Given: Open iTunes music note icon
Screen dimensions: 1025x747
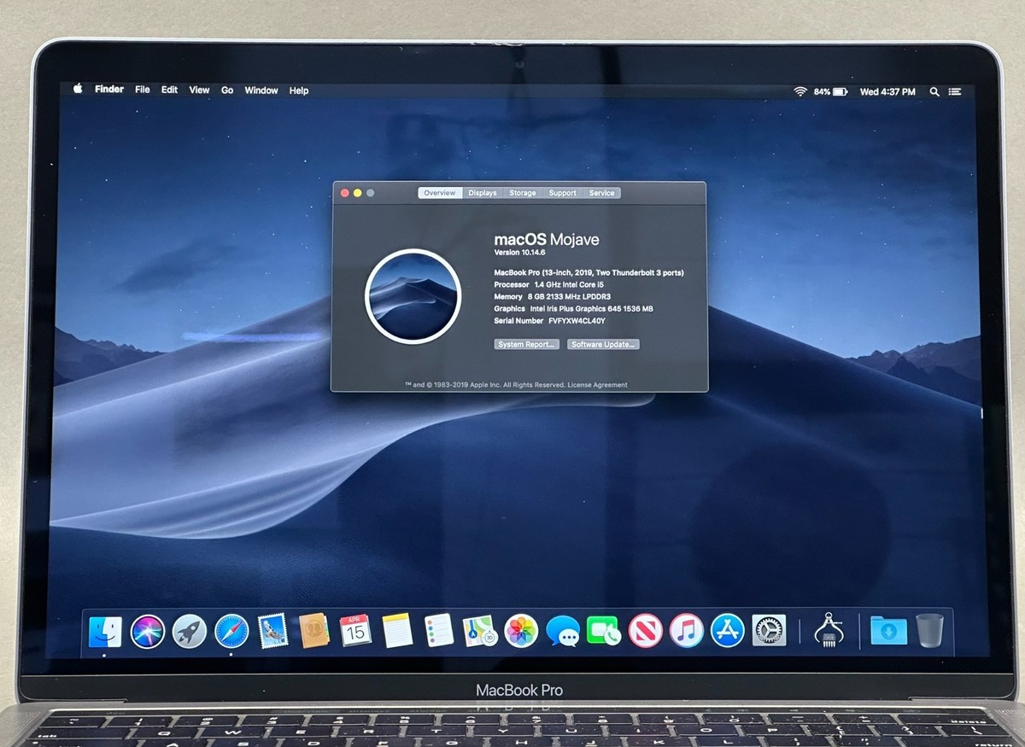Looking at the screenshot, I should [687, 631].
